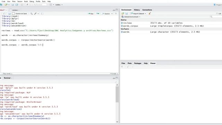Click the console scrollbar up arrow
This screenshot has height=125, width=222.
tap(117, 85)
